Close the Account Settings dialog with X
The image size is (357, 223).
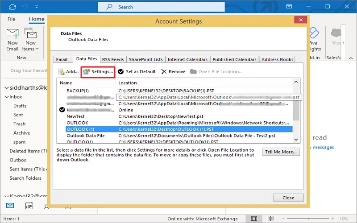pos(300,20)
